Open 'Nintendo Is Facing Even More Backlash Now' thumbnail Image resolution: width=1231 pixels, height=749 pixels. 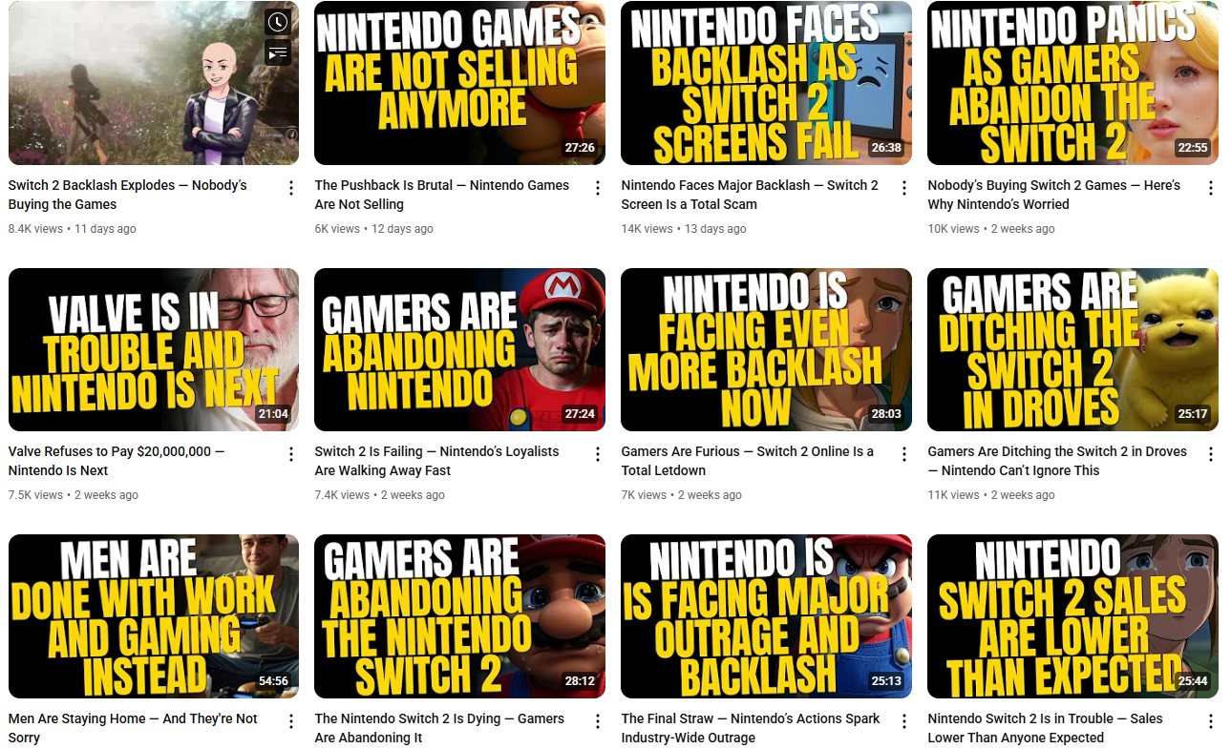coord(766,349)
